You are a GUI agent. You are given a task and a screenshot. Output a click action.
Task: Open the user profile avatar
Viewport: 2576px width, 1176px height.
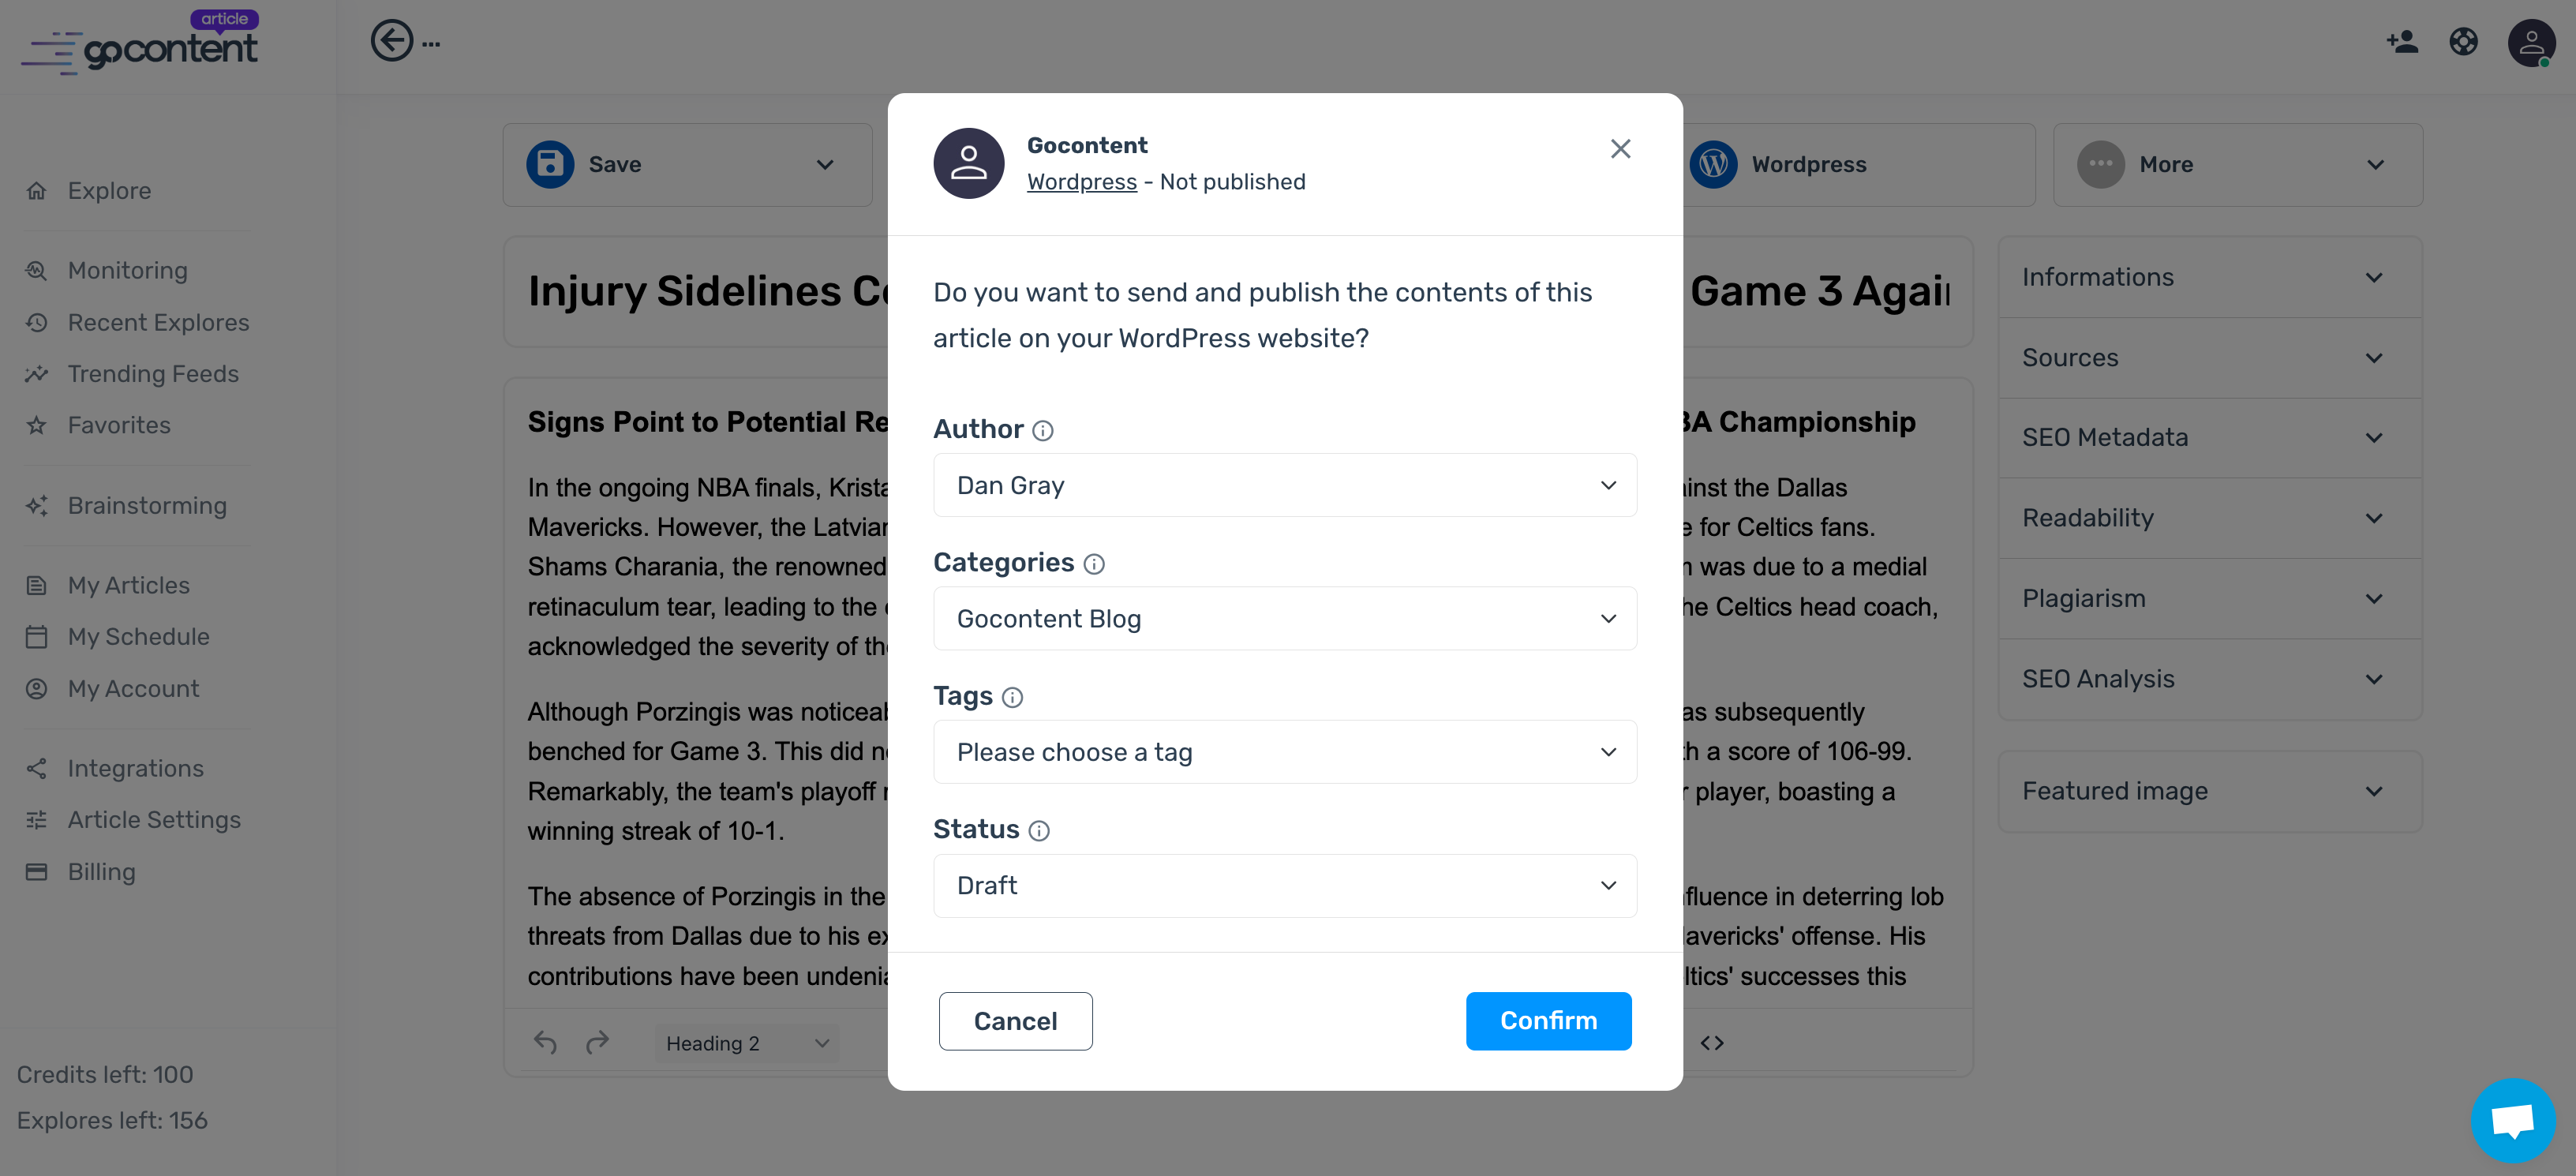tap(2530, 43)
